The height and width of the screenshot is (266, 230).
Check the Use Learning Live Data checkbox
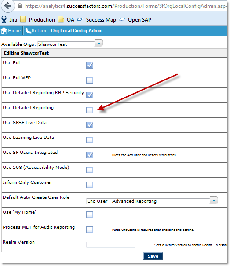pyautogui.click(x=90, y=140)
